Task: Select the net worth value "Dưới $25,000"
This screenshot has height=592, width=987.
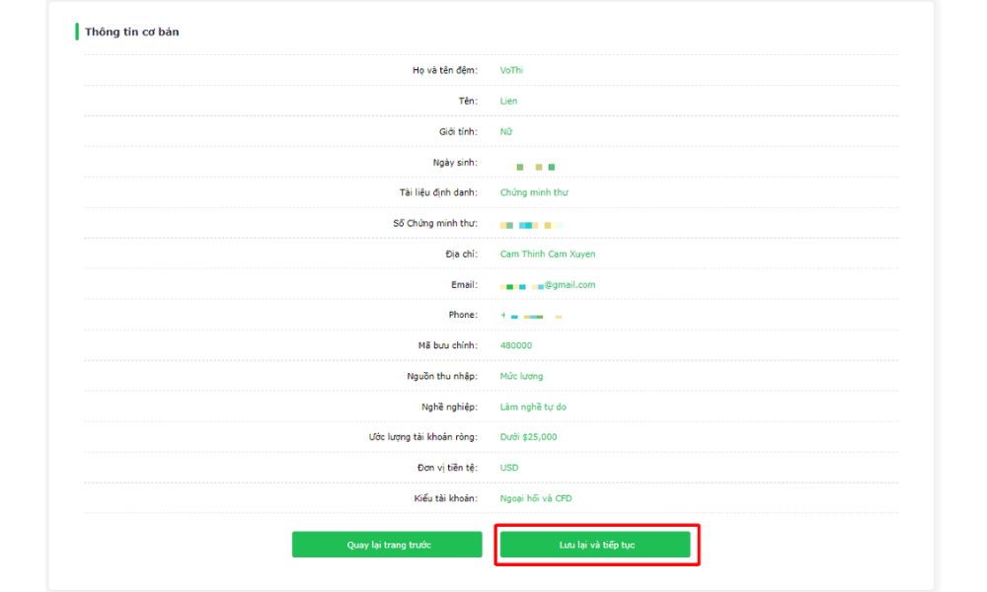Action: pyautogui.click(x=528, y=437)
